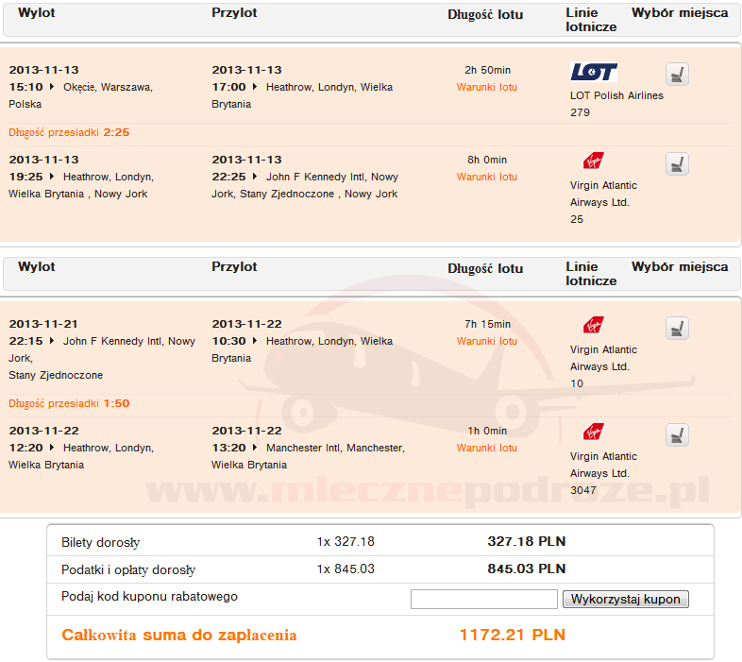The image size is (742, 662).
Task: Choose seat for Virgin Atlantic flight 10
Action: (x=676, y=329)
